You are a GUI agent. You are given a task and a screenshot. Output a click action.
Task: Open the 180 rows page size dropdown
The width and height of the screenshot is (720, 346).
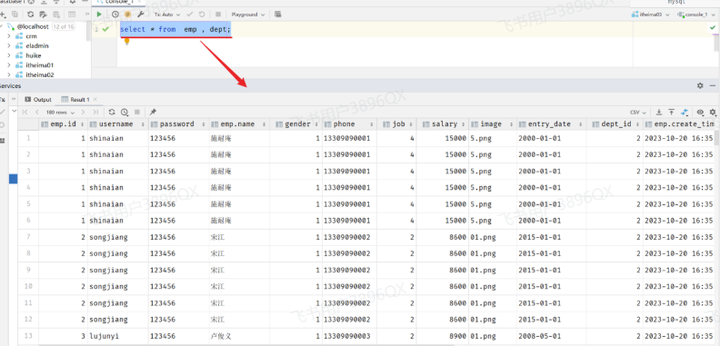click(x=59, y=112)
